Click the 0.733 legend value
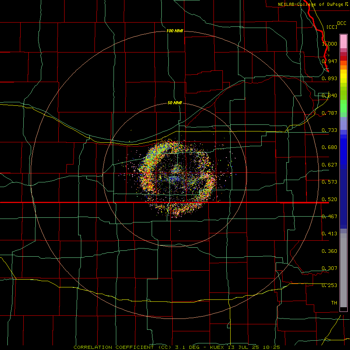 point(329,130)
